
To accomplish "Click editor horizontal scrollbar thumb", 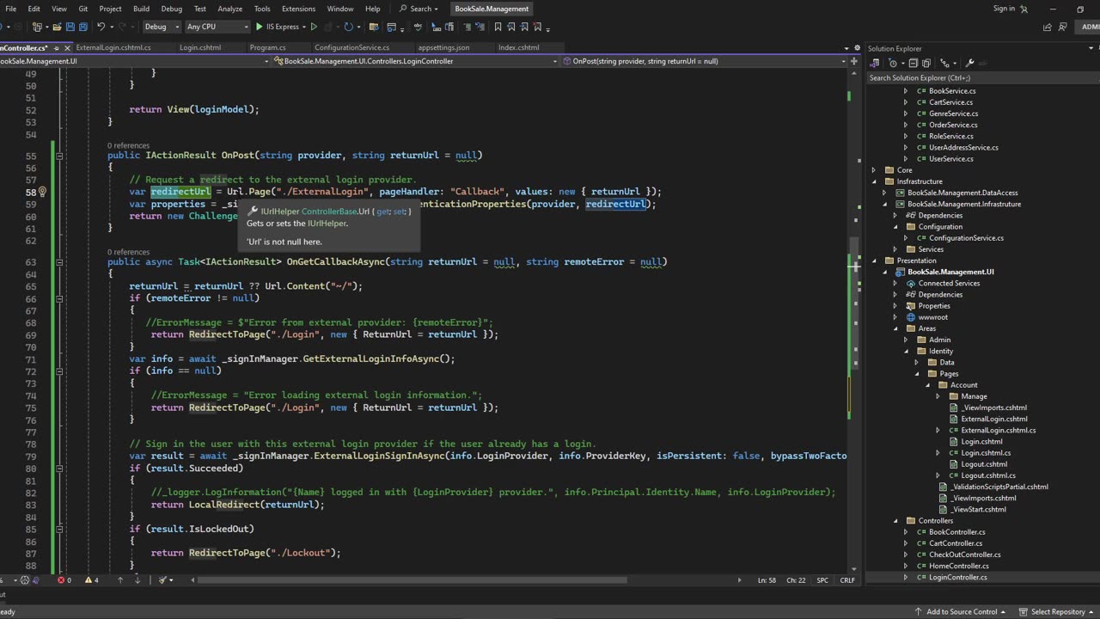I will (x=412, y=580).
